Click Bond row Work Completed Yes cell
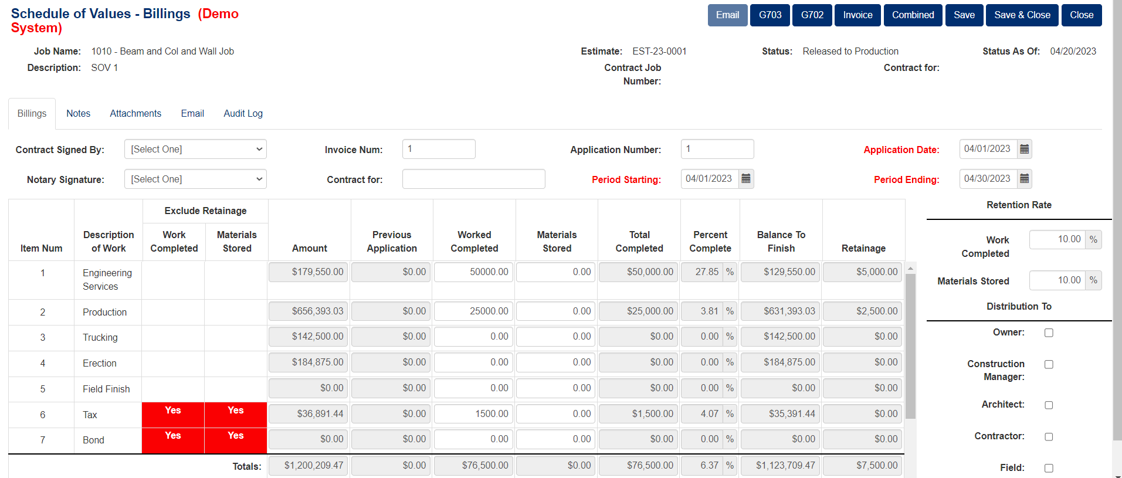Viewport: 1122px width, 478px height. (x=173, y=440)
